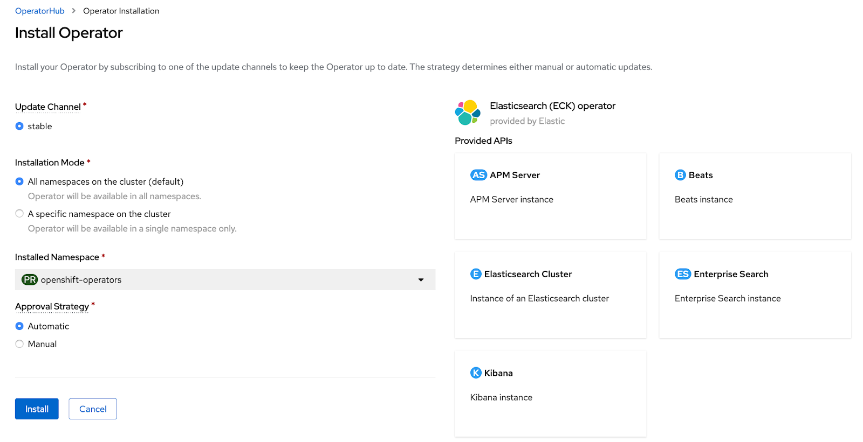
Task: Click the ES badge icon for Enterprise Search
Action: point(683,274)
